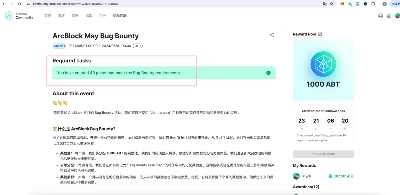Click the 公平分配 bullet label
The height and width of the screenshot is (195, 400).
coord(68,165)
